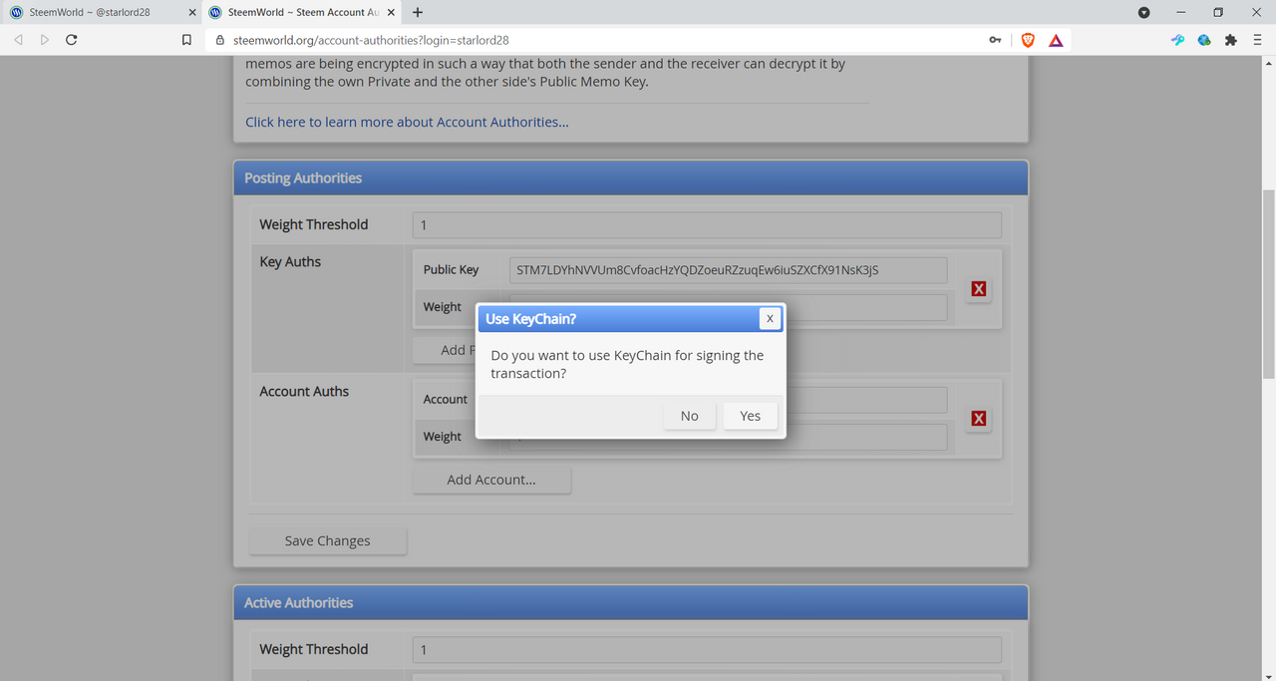Open the browser main menu
1276x681 pixels.
(x=1258, y=40)
